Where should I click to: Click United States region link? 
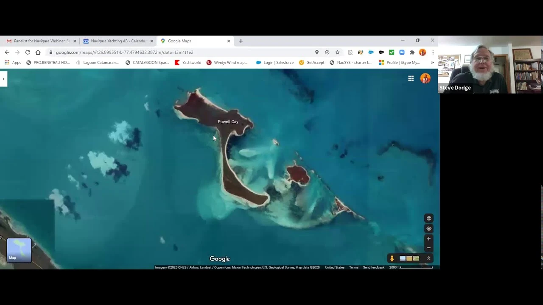[335, 267]
